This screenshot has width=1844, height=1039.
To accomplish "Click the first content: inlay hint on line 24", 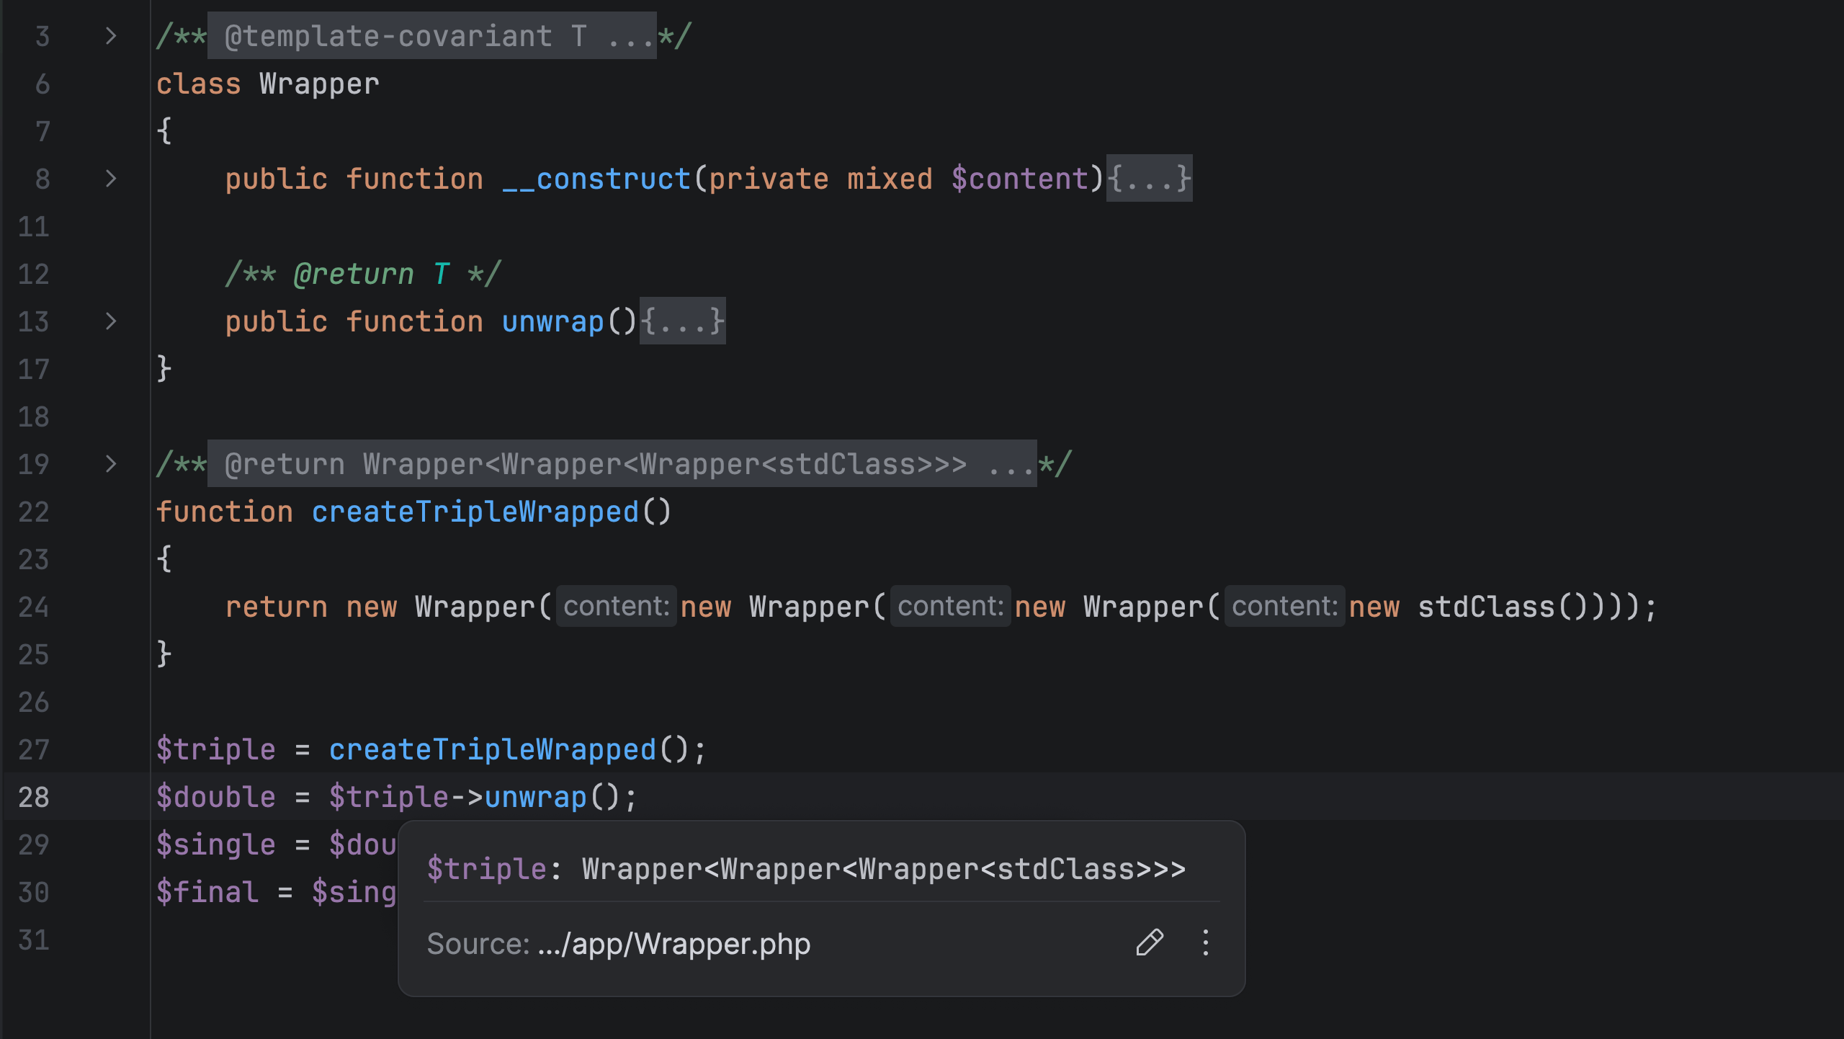I will pyautogui.click(x=616, y=606).
